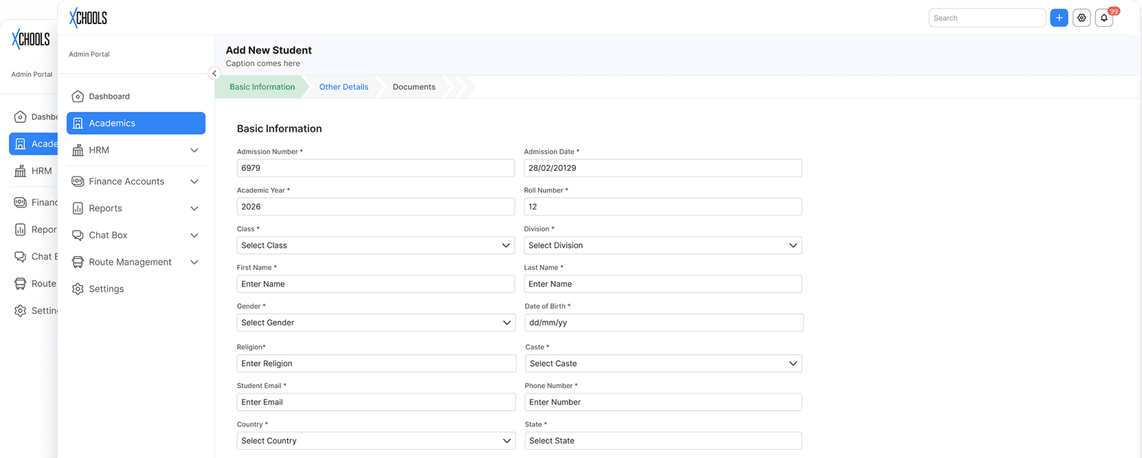This screenshot has height=458, width=1142.
Task: Click the Add New Student heading
Action: coord(269,50)
